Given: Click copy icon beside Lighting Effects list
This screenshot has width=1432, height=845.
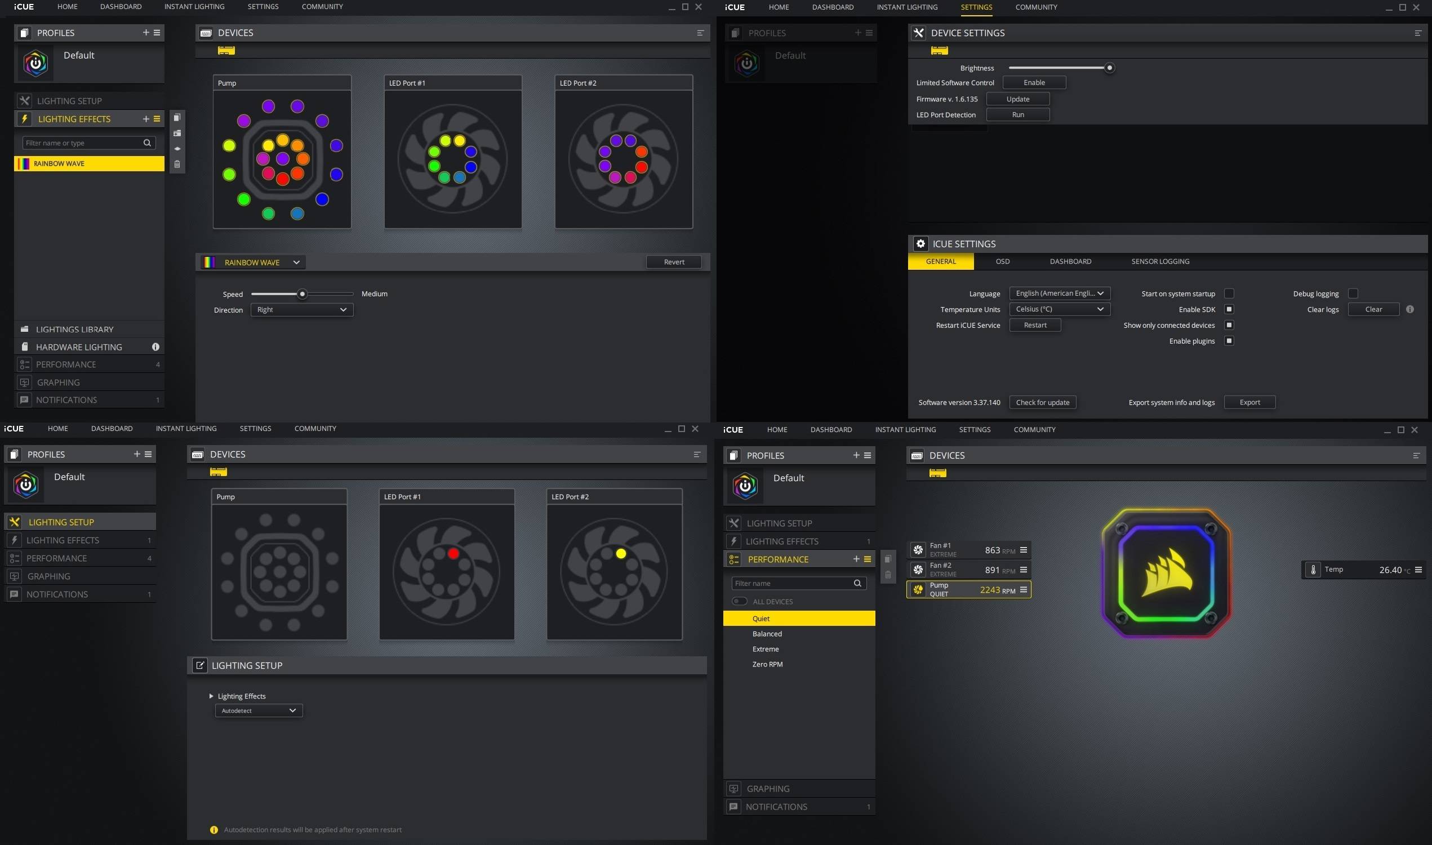Looking at the screenshot, I should click(177, 117).
